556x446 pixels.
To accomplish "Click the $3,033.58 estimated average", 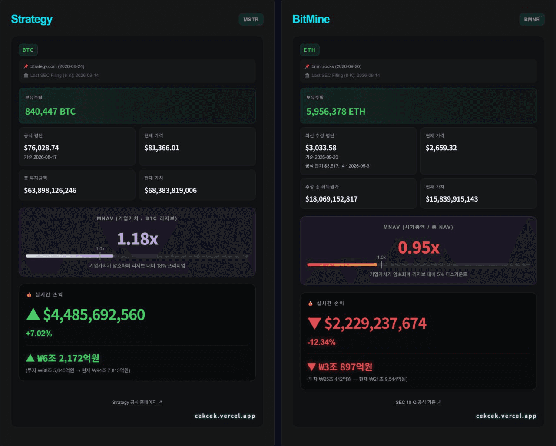I will pos(321,148).
